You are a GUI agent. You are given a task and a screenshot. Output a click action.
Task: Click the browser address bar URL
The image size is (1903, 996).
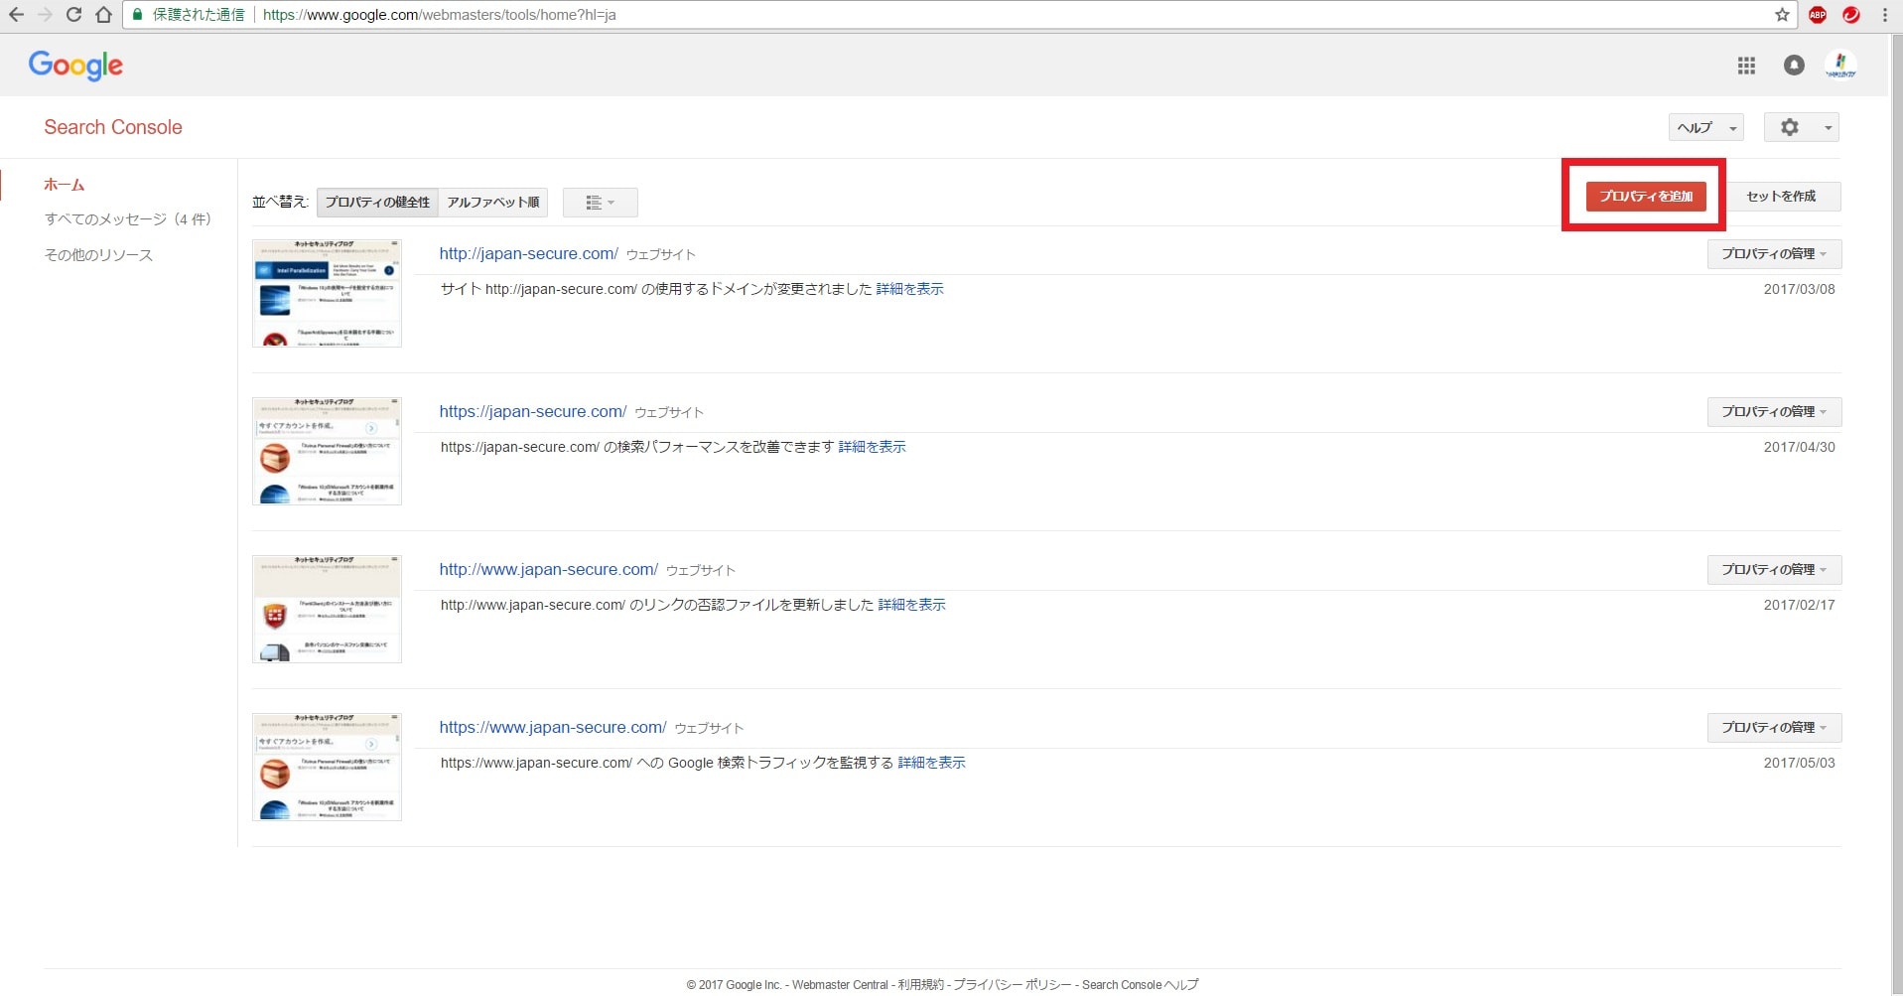pos(439,15)
